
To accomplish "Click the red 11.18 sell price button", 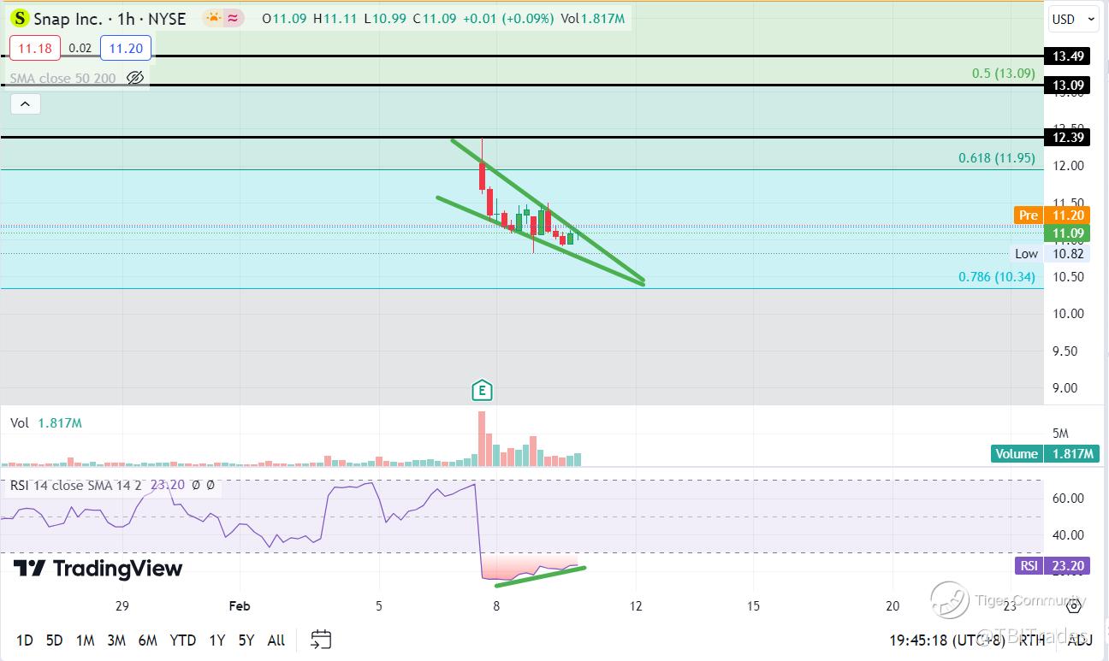I will [35, 48].
